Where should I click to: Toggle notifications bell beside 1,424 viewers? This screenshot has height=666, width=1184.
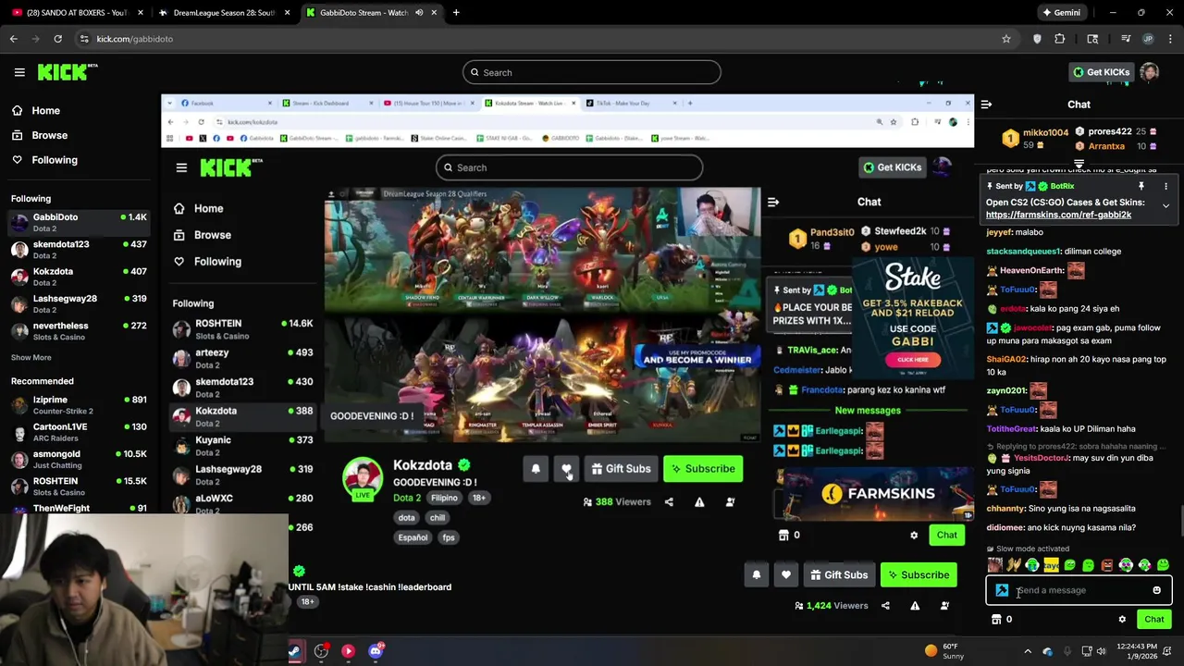click(x=756, y=575)
